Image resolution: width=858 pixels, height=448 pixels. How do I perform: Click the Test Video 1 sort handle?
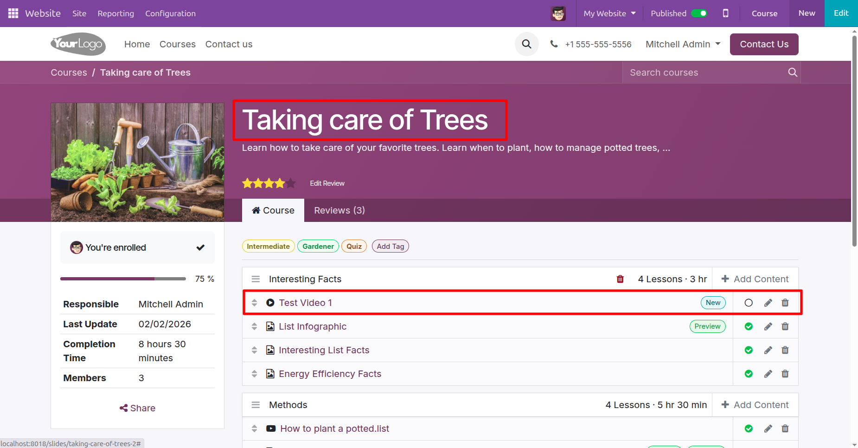[x=254, y=303]
